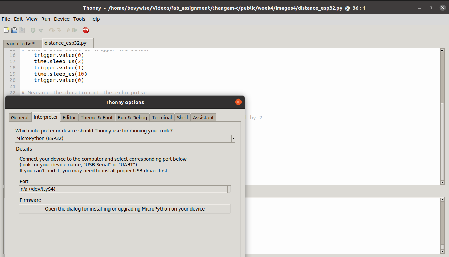Click the Step into icon
449x257 pixels.
click(59, 30)
